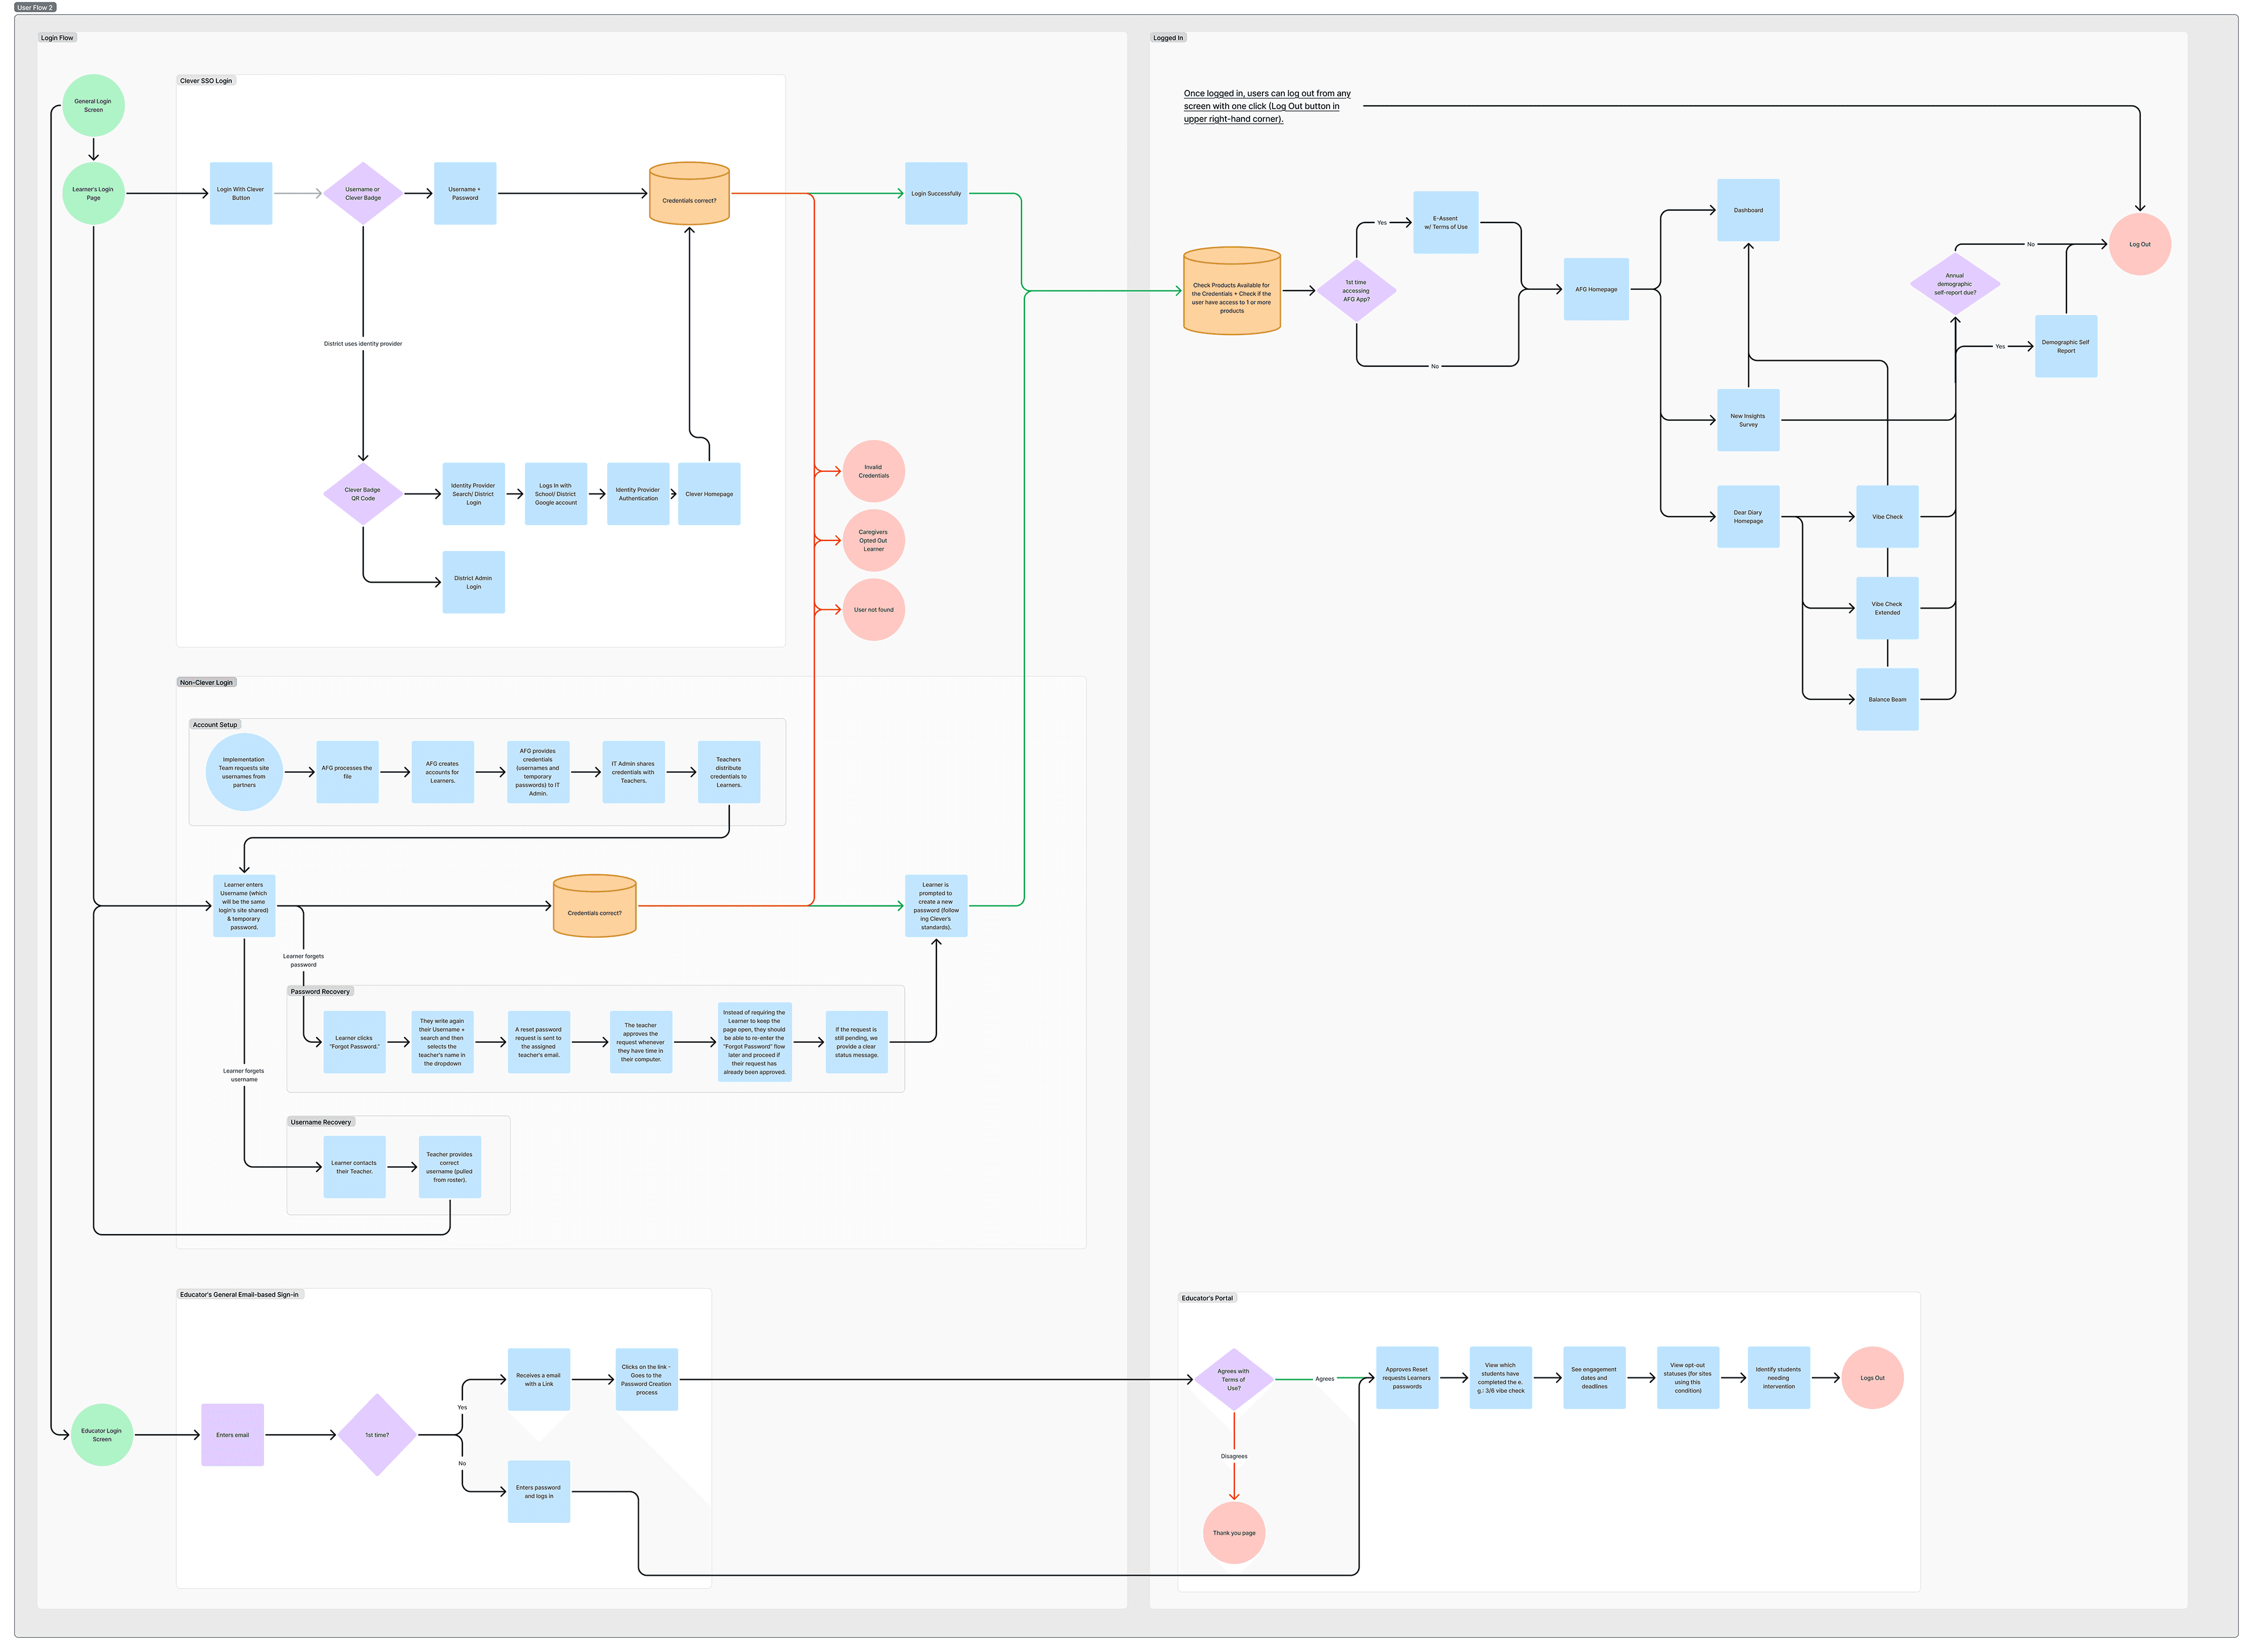Image resolution: width=2253 pixels, height=1652 pixels.
Task: Click the Dashboard box
Action: tap(1747, 210)
